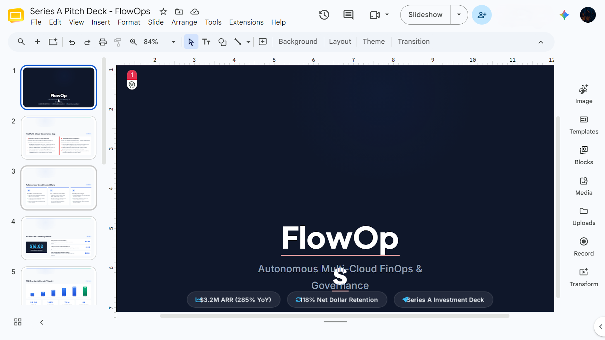This screenshot has height=340, width=605.
Task: Select the text box tool
Action: tap(206, 42)
